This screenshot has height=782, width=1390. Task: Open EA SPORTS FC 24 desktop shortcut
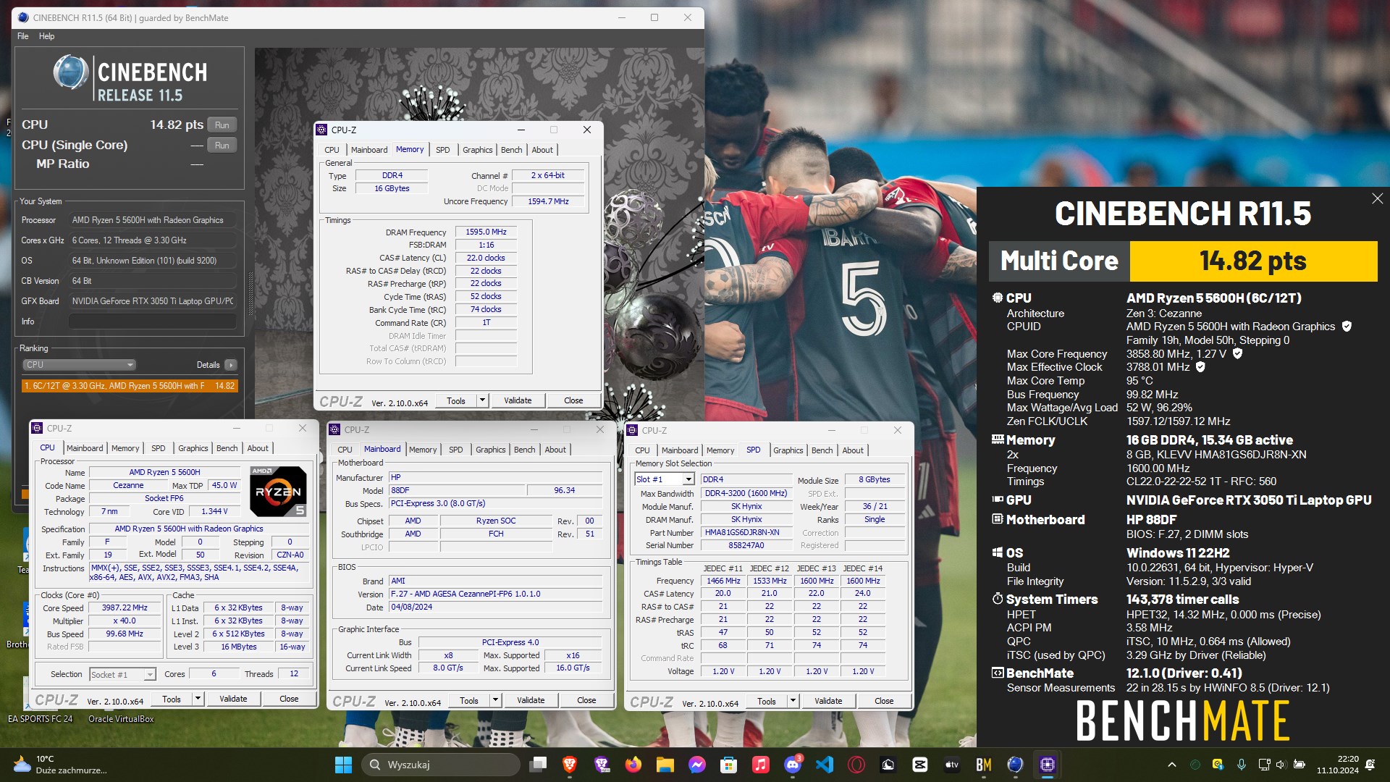tap(41, 719)
